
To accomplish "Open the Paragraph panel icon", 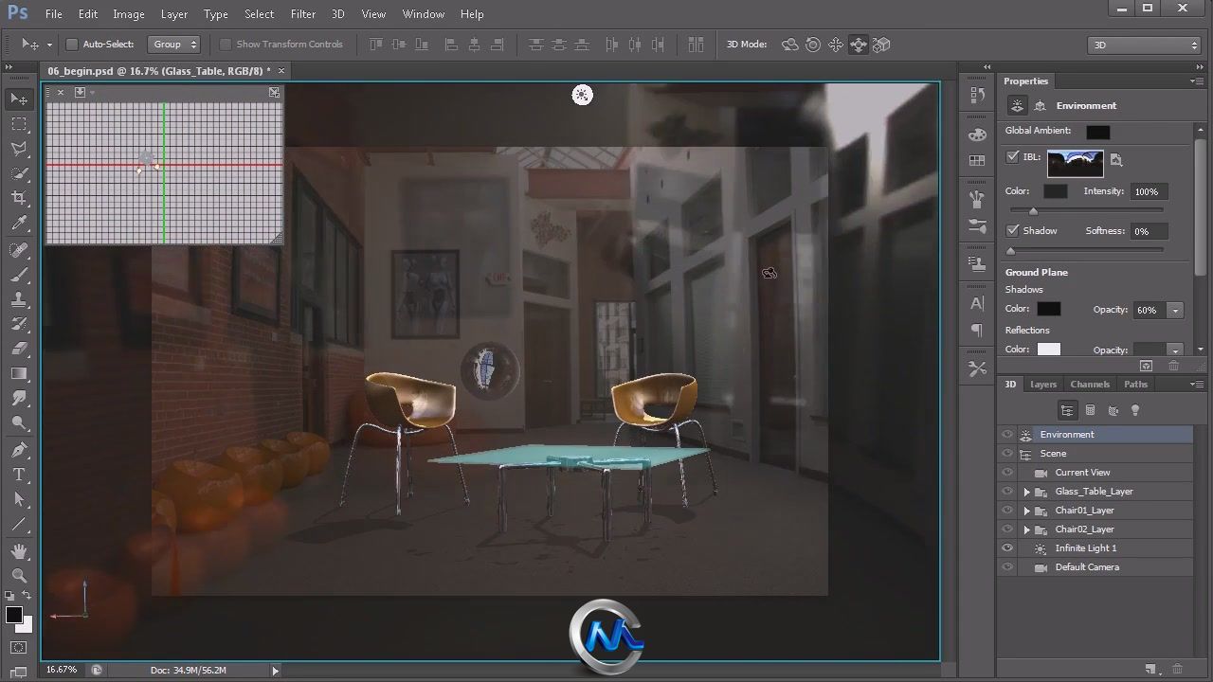I will (977, 330).
